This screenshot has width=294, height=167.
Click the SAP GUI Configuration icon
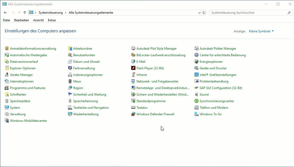tap(196, 88)
